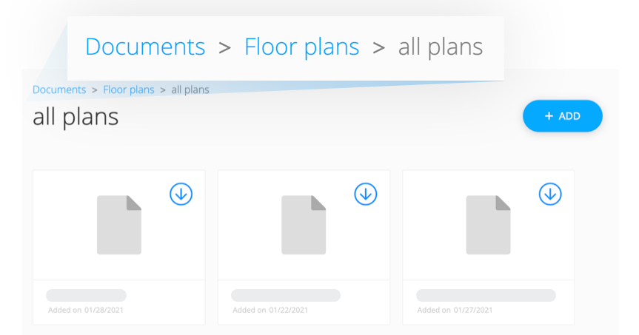This screenshot has width=639, height=335.
Task: Open the file thumbnail added on 01/22/2021
Action: (304, 225)
